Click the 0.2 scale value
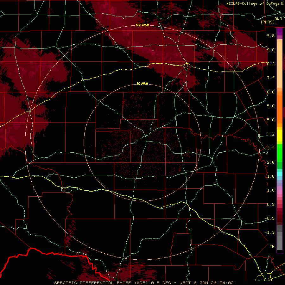Image resolution: width=285 pixels, height=285 pixels. tap(271, 205)
